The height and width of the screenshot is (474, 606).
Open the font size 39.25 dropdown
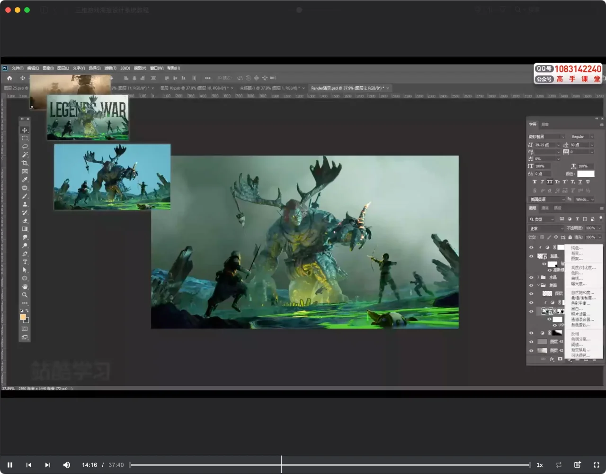558,145
